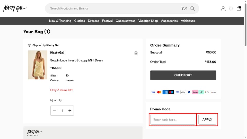Image resolution: width=247 pixels, height=139 pixels.
Task: Click the 'Your Bag (1)' heading
Action: pos(37,32)
